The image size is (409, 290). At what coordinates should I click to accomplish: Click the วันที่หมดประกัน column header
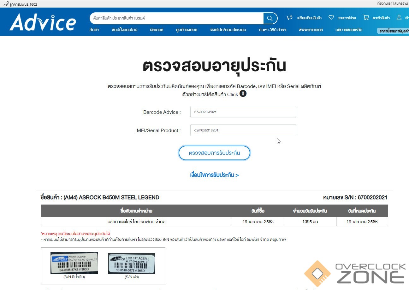[x=362, y=211]
